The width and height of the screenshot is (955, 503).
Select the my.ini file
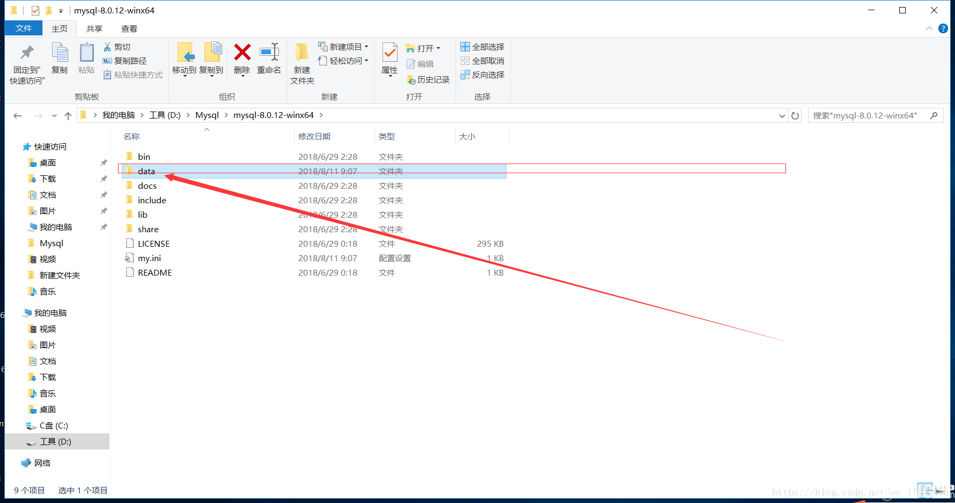tap(313, 258)
